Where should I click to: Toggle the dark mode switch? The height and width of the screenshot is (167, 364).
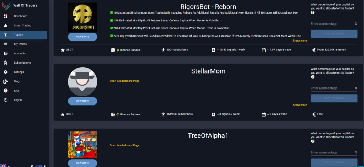click(39, 166)
